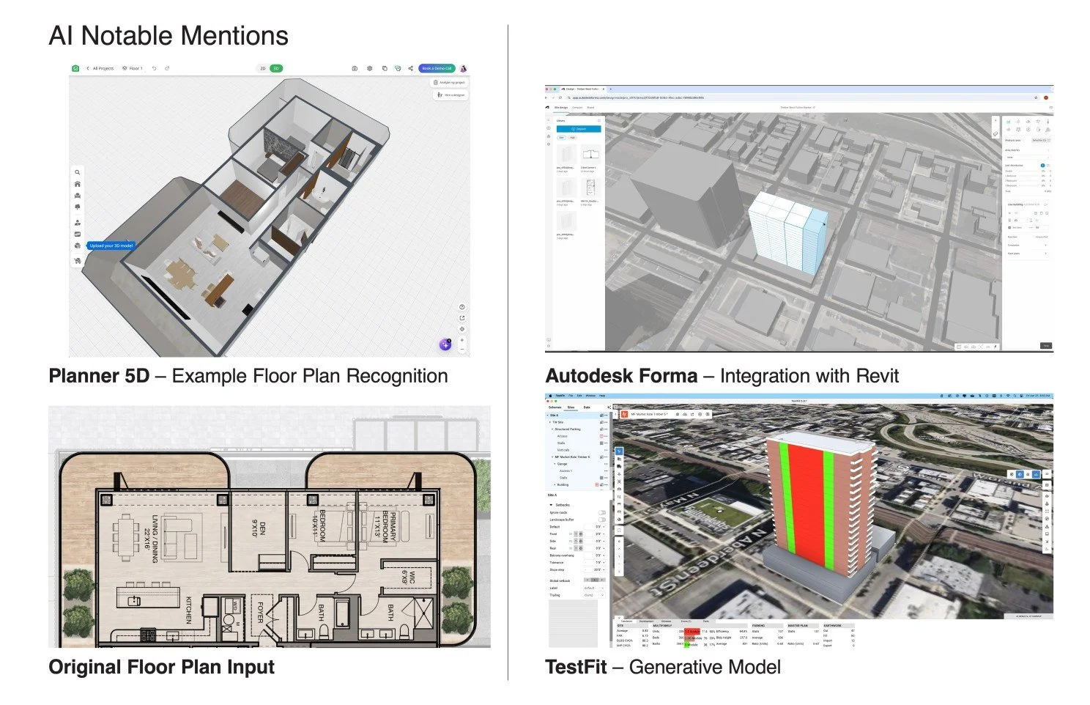Share the project via share icon
Screen dimensions: 1090x705
411,68
